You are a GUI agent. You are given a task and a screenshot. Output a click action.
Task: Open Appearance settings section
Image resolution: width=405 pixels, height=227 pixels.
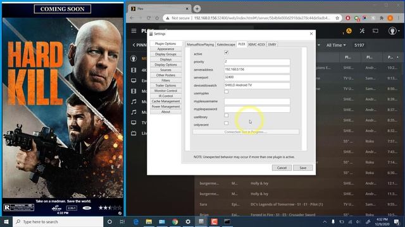[x=166, y=49]
